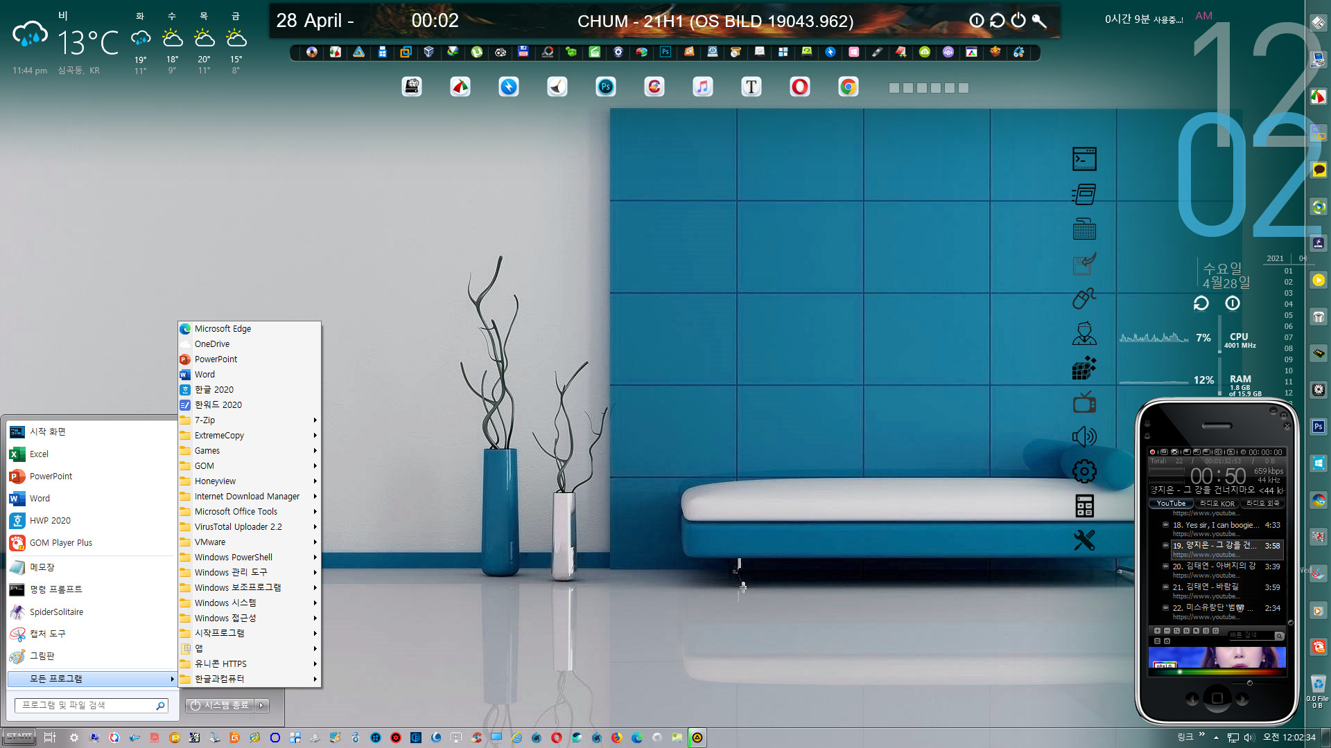Click the playlist scrollbar knob in the player
This screenshot has height=748, width=1331.
(1290, 623)
